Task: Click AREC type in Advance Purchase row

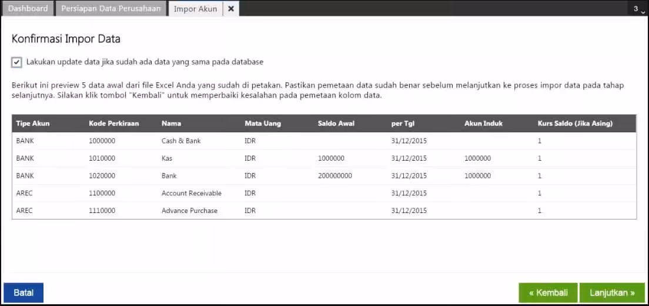Action: coord(25,210)
